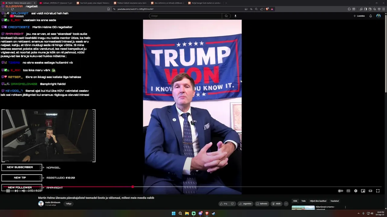This screenshot has width=387, height=217.
Task: Open a new browser tab plus
Action: pos(226,3)
